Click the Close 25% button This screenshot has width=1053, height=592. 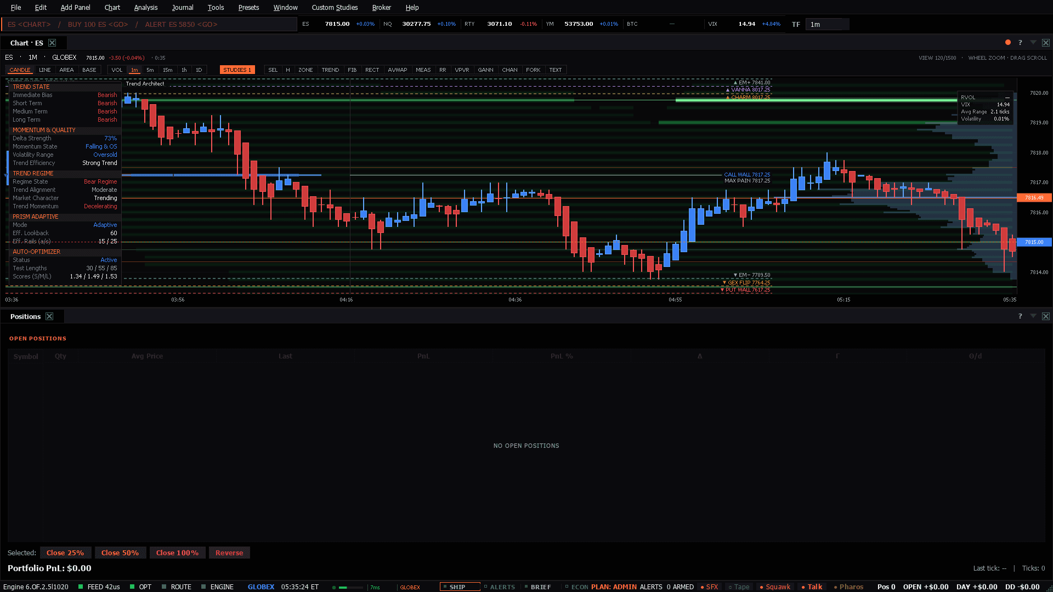[x=65, y=553]
